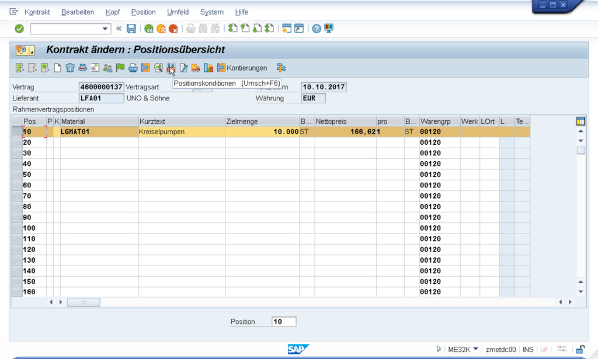598x359 pixels.
Task: Click the customize local layout monitor icon
Action: [x=329, y=29]
